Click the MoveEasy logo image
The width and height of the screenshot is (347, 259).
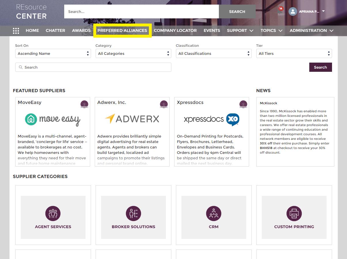(53, 119)
